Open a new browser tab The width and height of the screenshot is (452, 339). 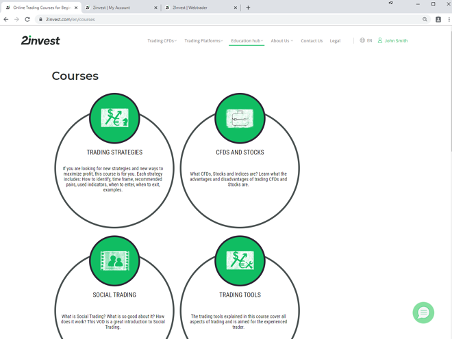[x=248, y=8]
